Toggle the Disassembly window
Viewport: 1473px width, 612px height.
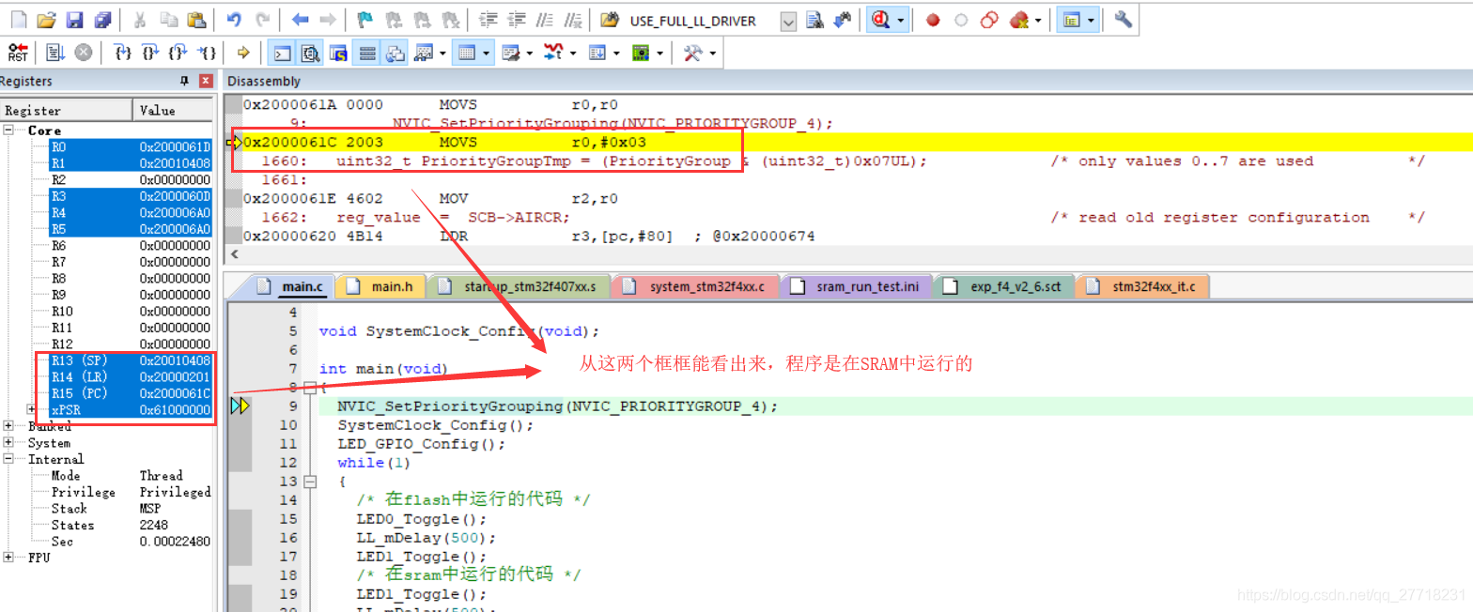pos(310,53)
